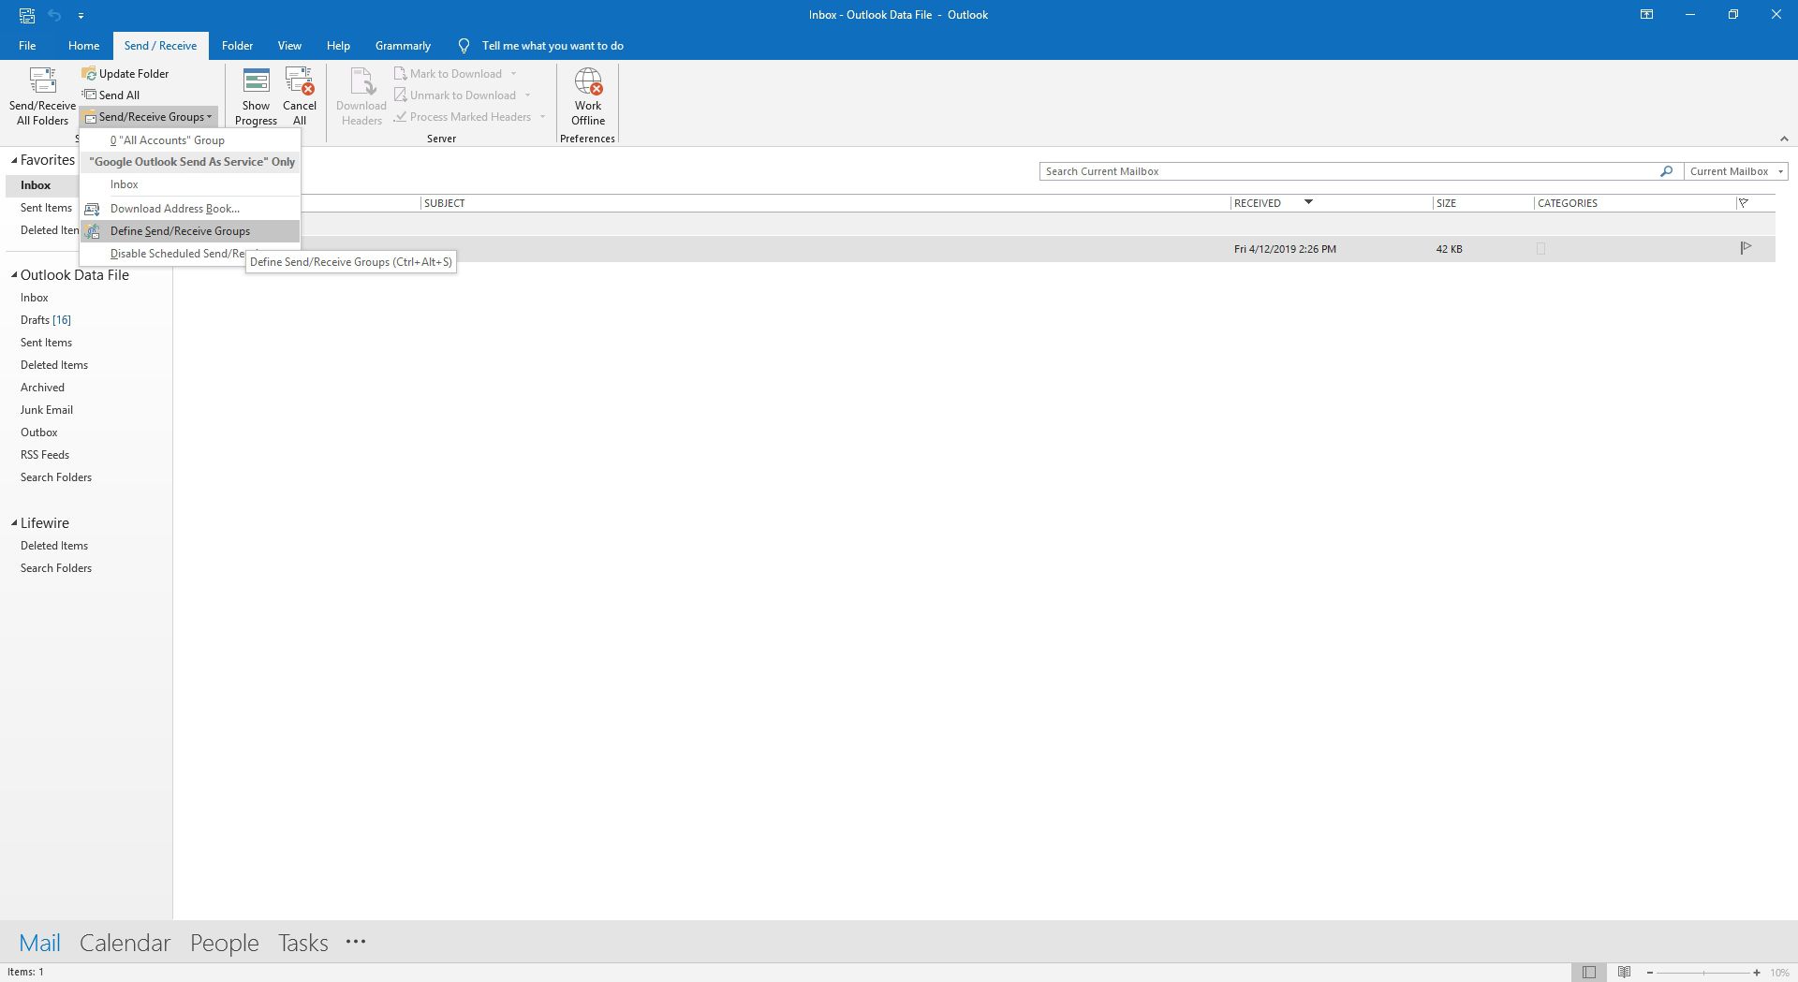Click the lightbulb Tell me icon
1798x982 pixels.
point(464,45)
